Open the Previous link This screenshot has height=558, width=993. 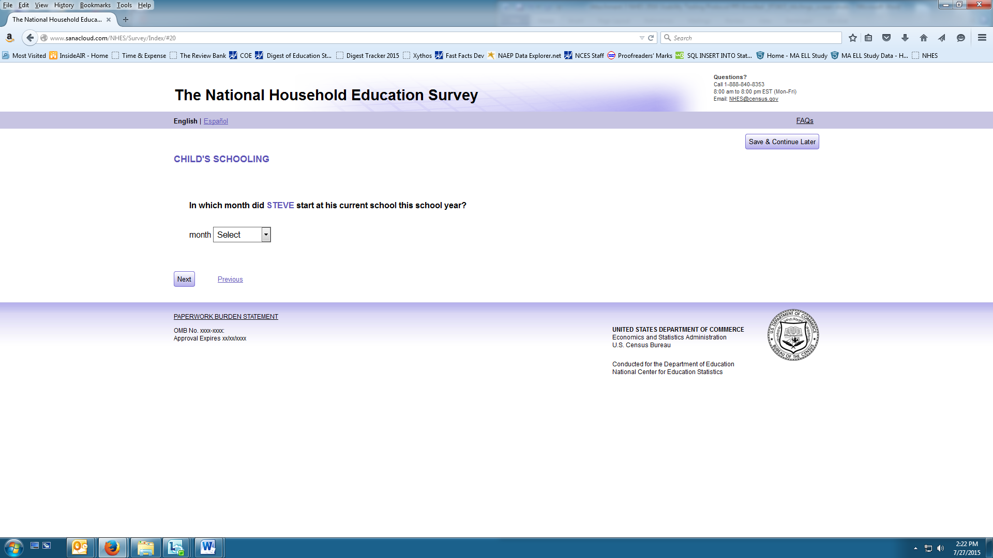coord(230,279)
